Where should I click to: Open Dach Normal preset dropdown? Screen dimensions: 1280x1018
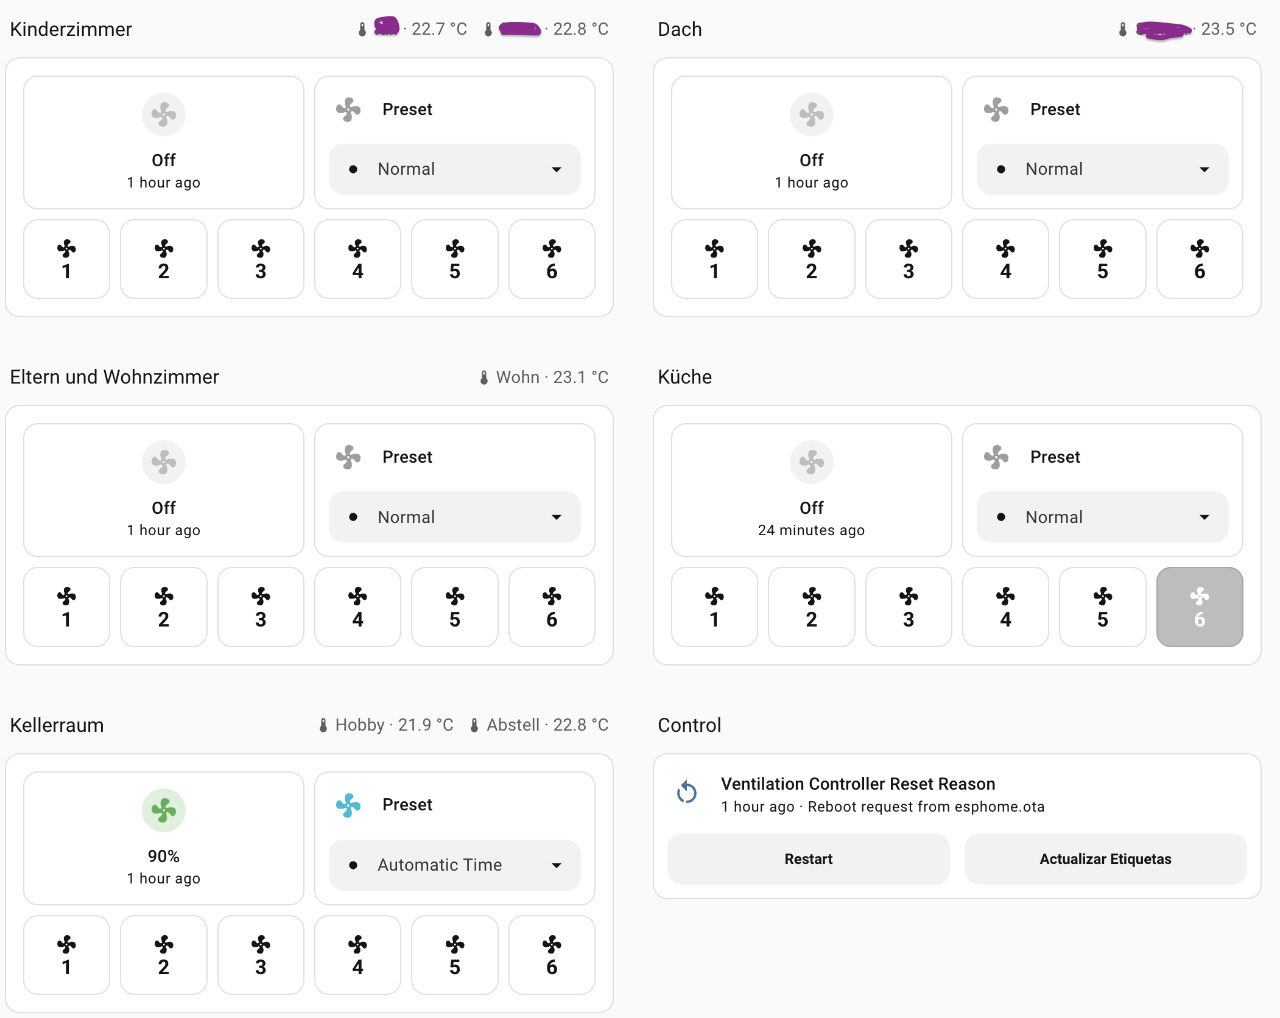(x=1102, y=169)
